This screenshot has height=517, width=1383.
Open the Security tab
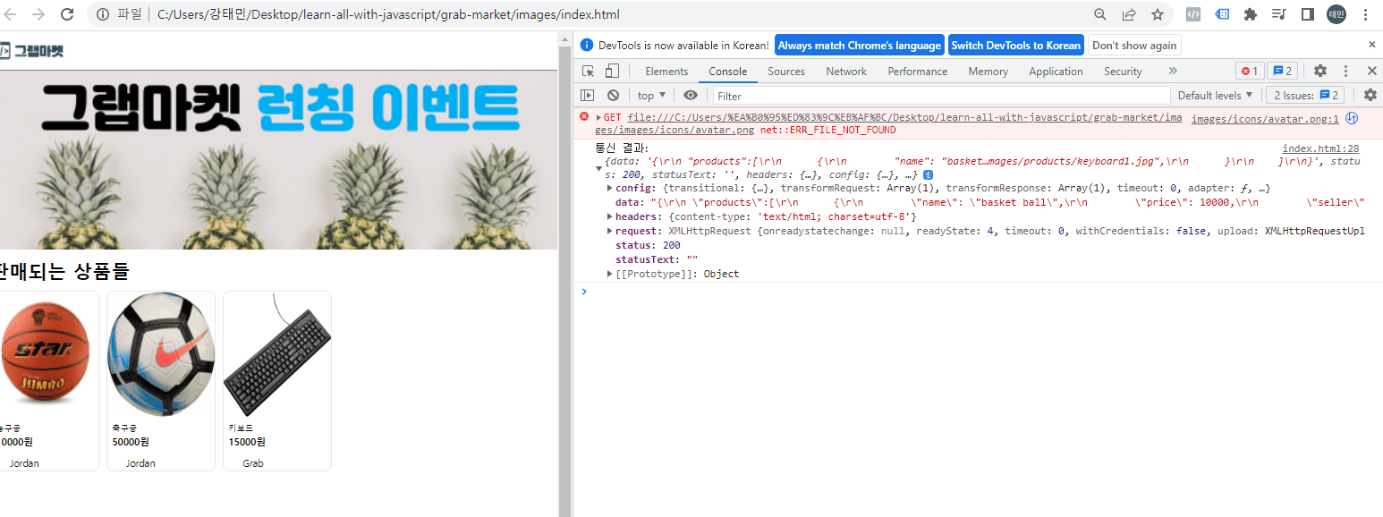[x=1123, y=72]
